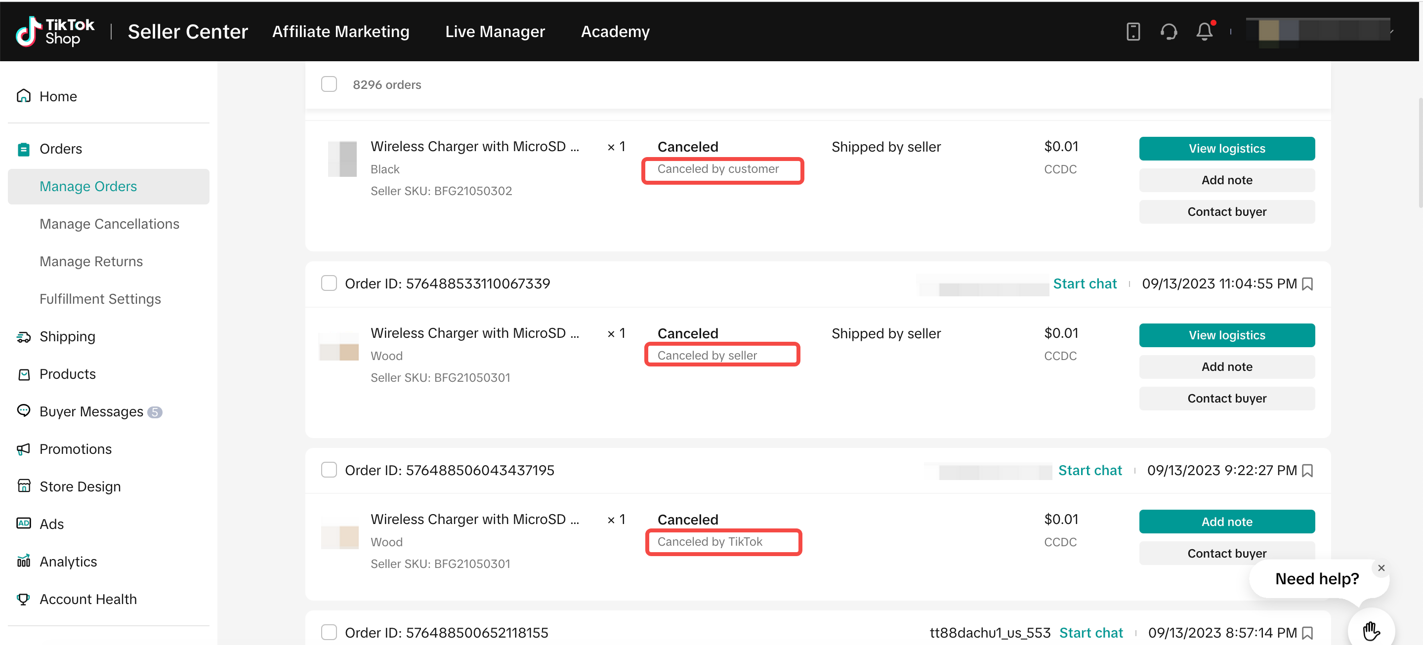Screen dimensions: 1423x645
Task: Click the notification bell icon
Action: tap(1204, 32)
